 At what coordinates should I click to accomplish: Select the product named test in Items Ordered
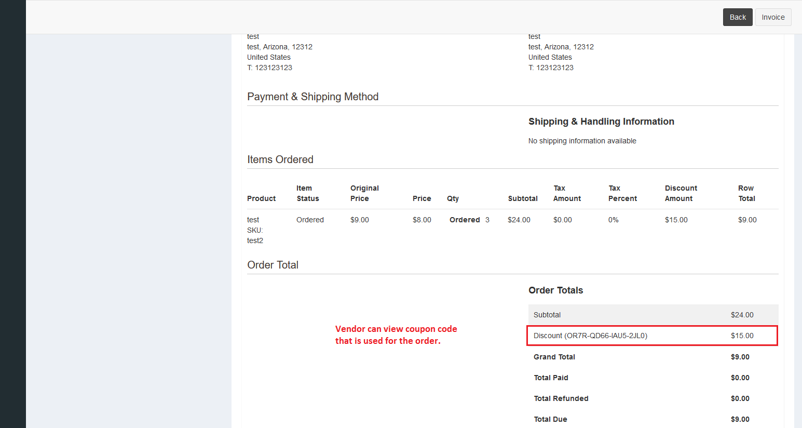pos(253,219)
